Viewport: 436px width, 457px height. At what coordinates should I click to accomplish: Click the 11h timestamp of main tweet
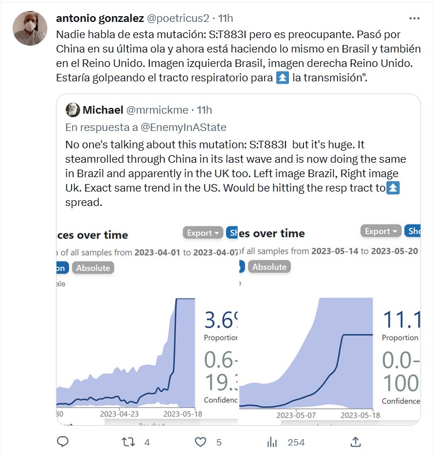[x=224, y=18]
